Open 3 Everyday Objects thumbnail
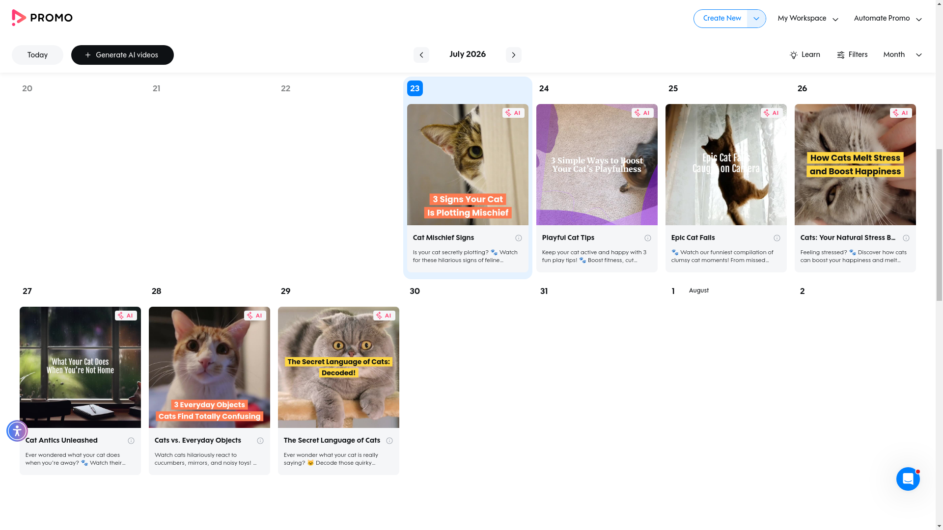 [x=209, y=367]
